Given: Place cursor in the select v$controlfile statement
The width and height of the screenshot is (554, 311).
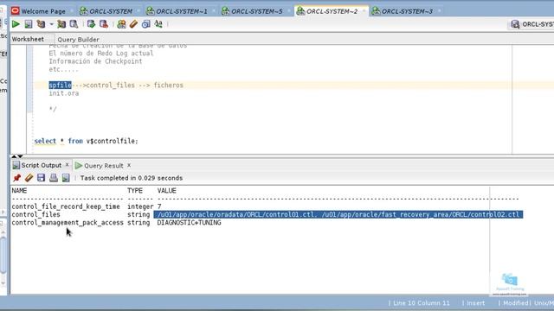Looking at the screenshot, I should pyautogui.click(x=86, y=141).
